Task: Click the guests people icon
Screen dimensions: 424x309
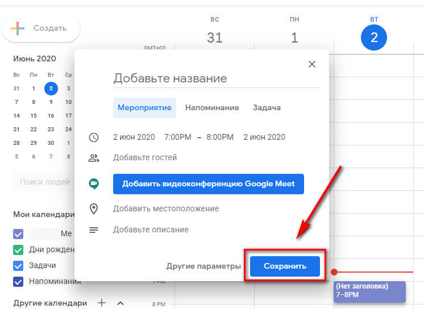Action: tap(94, 157)
